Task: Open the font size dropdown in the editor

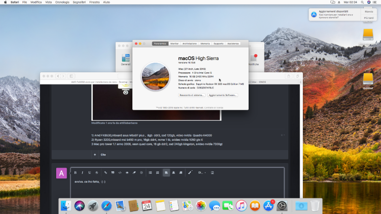Action: pyautogui.click(x=201, y=172)
